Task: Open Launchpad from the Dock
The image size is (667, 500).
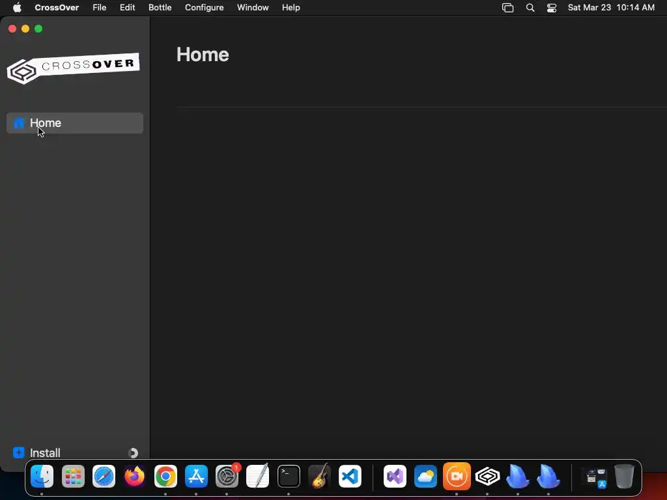Action: pos(73,476)
